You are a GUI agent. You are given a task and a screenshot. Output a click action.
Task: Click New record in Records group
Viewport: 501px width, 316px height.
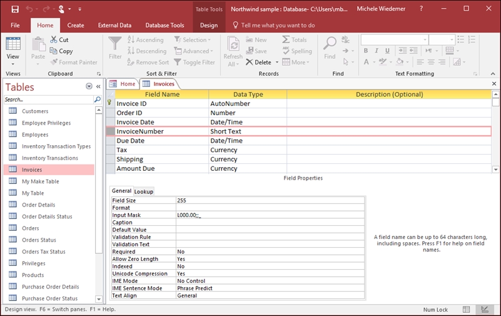[256, 39]
